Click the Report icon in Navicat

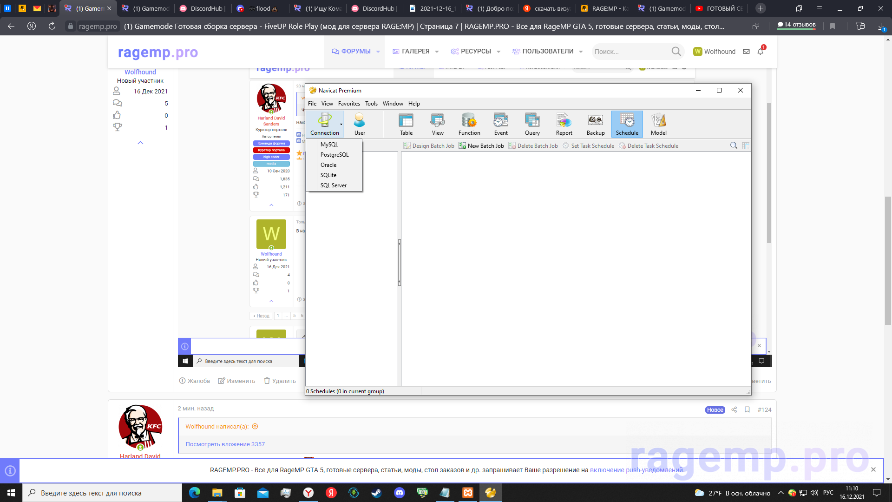click(564, 124)
